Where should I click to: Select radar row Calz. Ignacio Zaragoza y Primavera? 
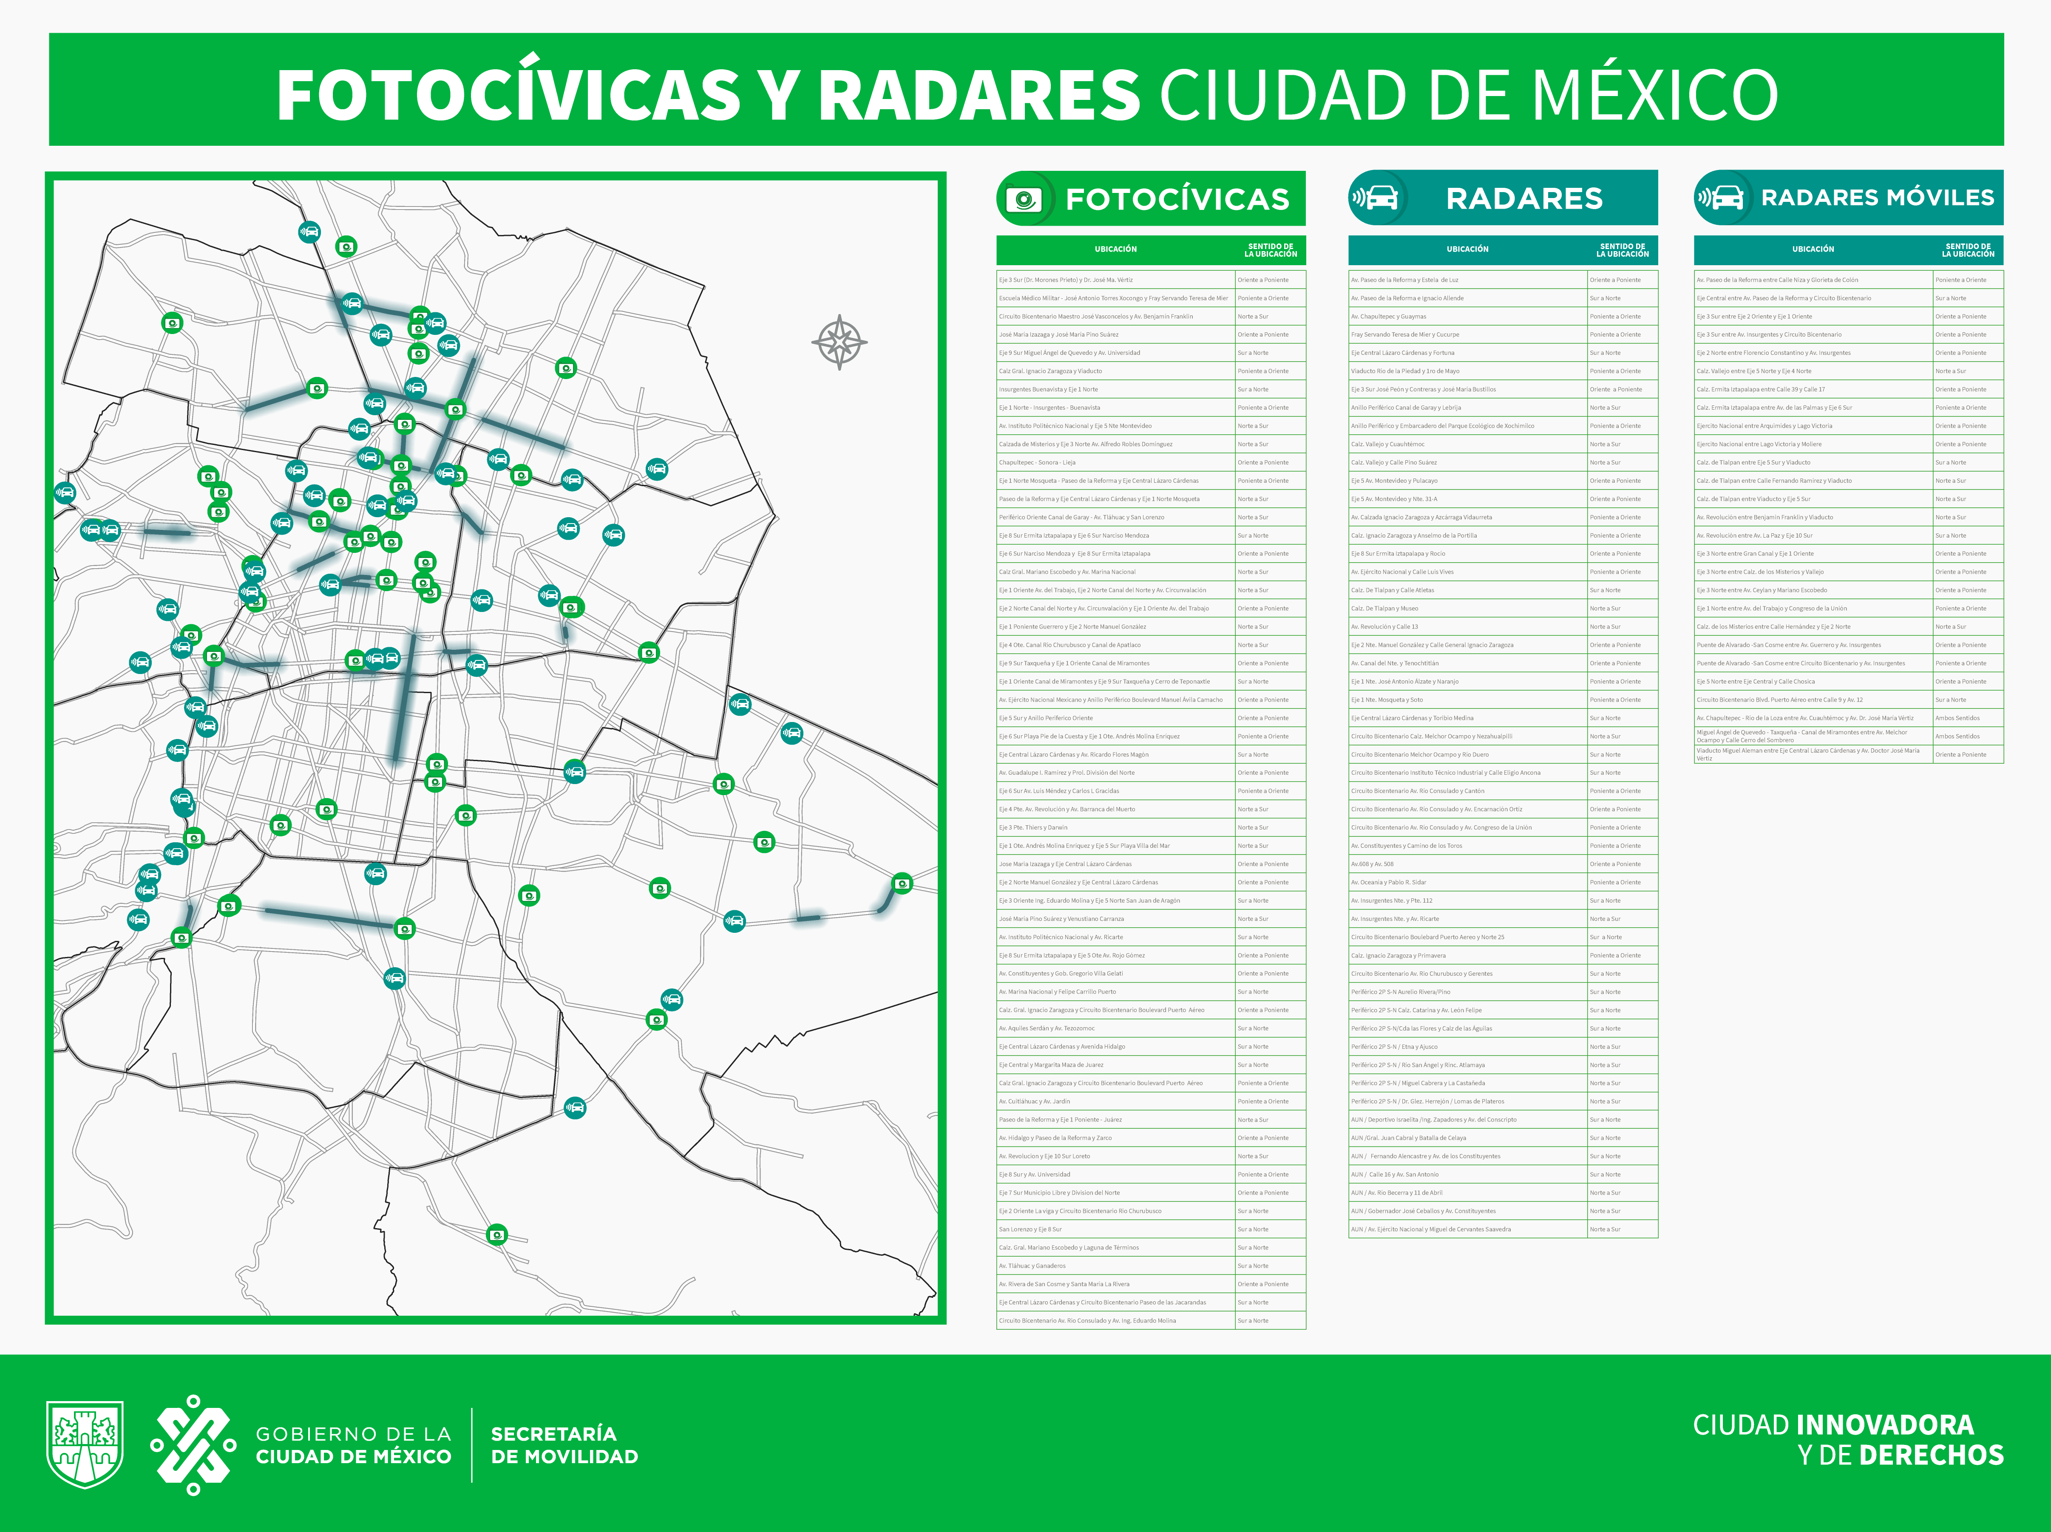[1503, 955]
